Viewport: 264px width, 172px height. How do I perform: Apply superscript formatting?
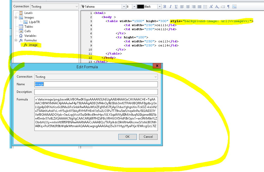[x=211, y=7]
